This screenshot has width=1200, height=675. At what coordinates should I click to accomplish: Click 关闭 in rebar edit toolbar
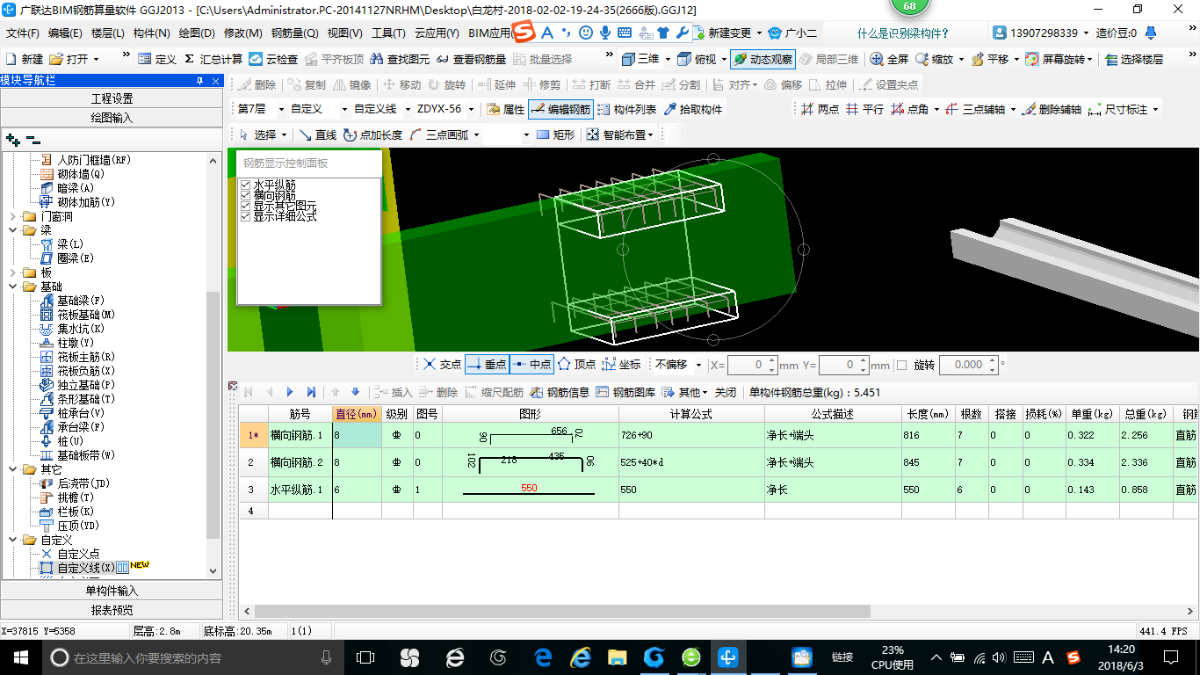tap(726, 392)
